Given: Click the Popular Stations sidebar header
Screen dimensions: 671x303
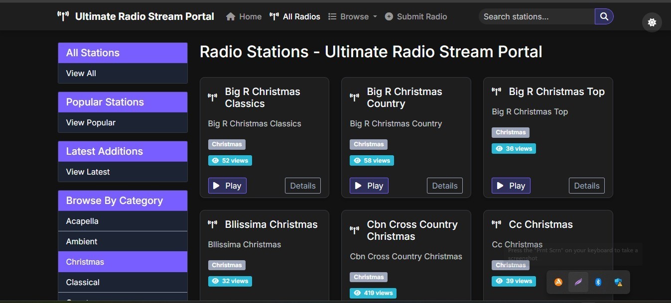Looking at the screenshot, I should click(123, 102).
